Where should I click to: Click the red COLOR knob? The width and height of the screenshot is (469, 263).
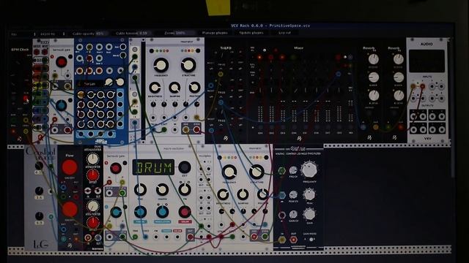tap(185, 212)
